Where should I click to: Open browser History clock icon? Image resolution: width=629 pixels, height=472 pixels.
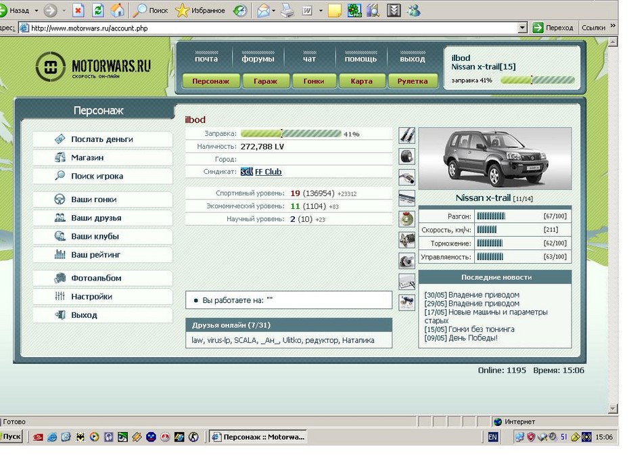coord(240,10)
